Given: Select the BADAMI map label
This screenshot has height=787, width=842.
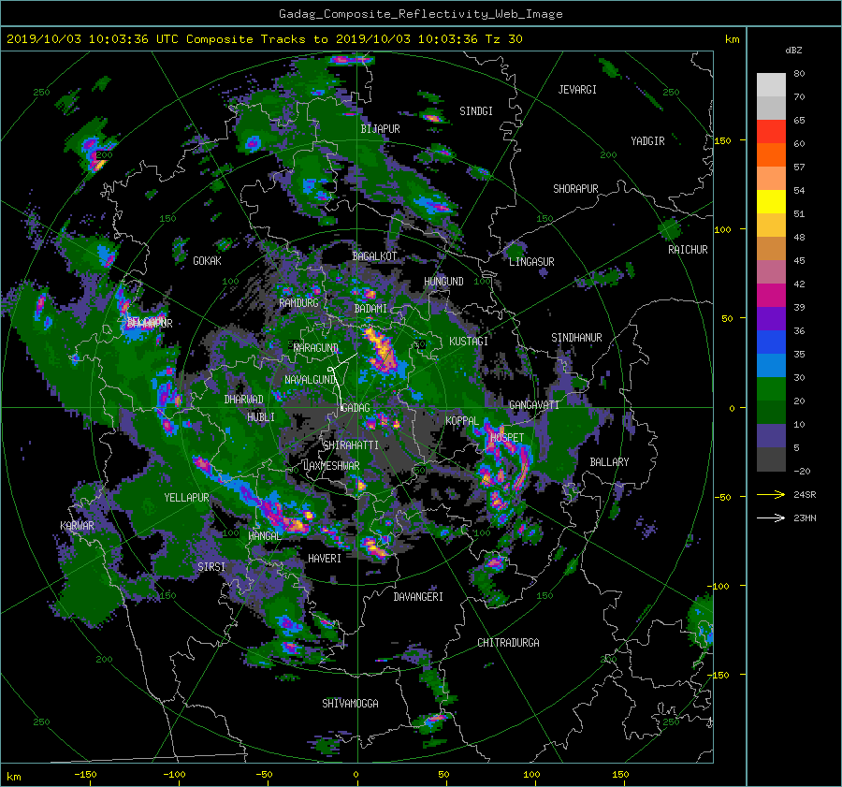Looking at the screenshot, I should [x=370, y=309].
